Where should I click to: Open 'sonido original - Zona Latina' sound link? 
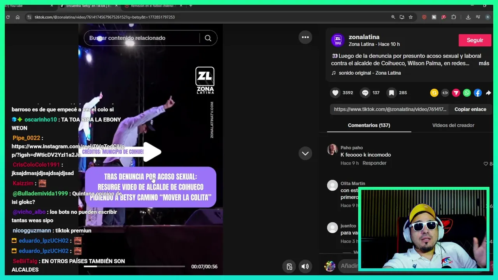(370, 73)
